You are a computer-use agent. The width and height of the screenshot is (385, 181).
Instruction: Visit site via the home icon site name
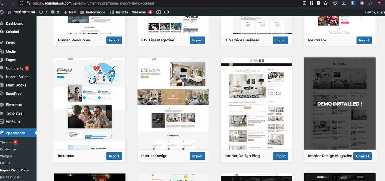[x=21, y=12]
